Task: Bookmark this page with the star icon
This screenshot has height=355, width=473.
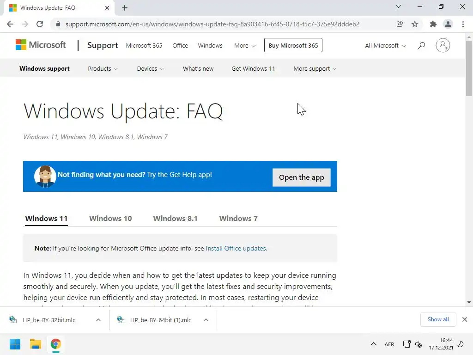Action: click(415, 24)
